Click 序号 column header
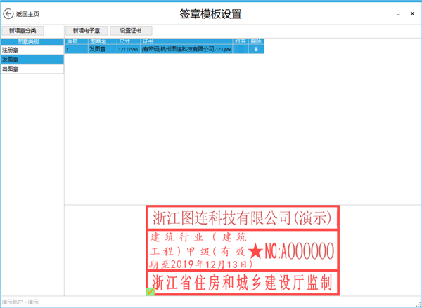This screenshot has width=422, height=308. point(77,41)
